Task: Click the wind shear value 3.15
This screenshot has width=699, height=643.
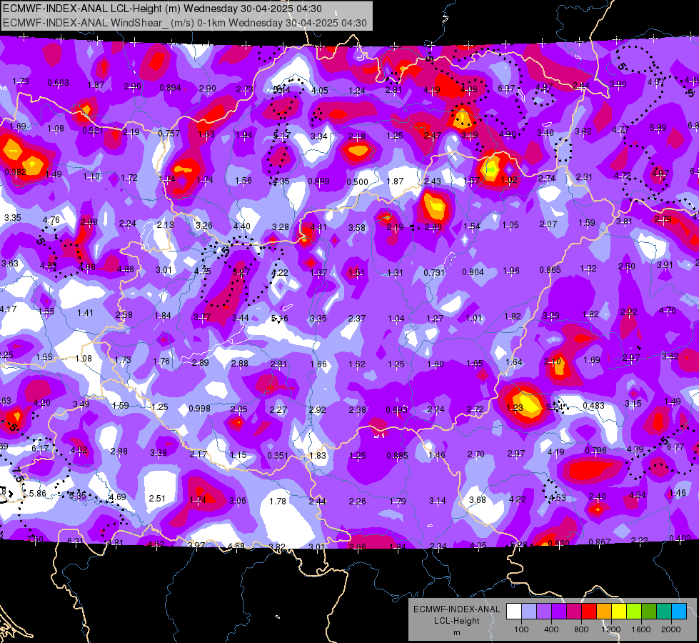Action: 633,404
